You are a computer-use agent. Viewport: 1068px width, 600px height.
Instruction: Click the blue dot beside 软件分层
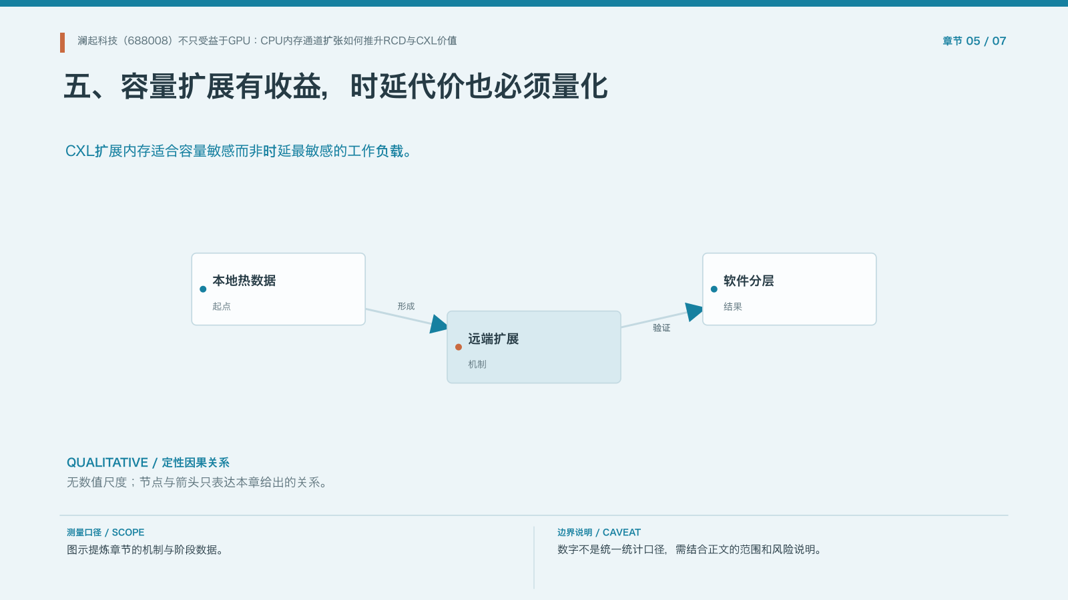[714, 289]
